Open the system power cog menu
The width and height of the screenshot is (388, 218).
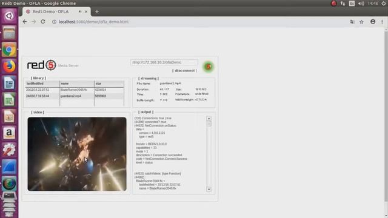tap(384, 3)
